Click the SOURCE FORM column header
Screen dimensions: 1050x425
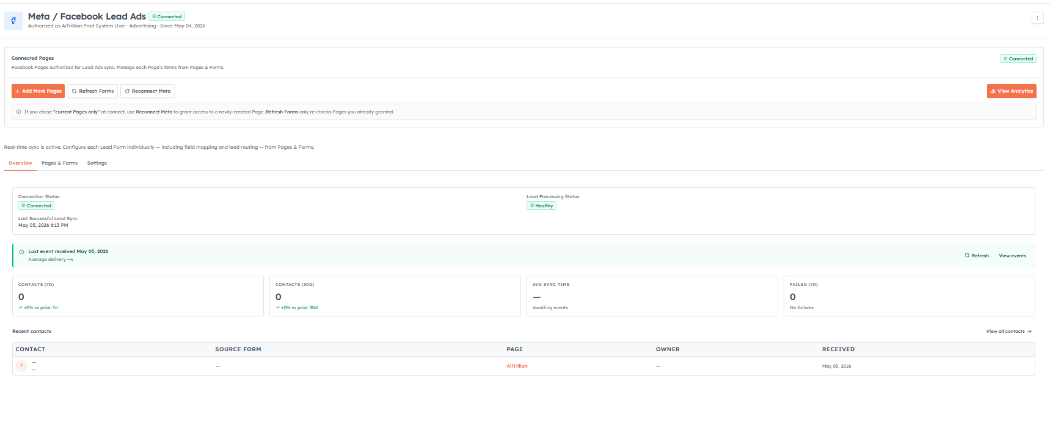pos(238,349)
